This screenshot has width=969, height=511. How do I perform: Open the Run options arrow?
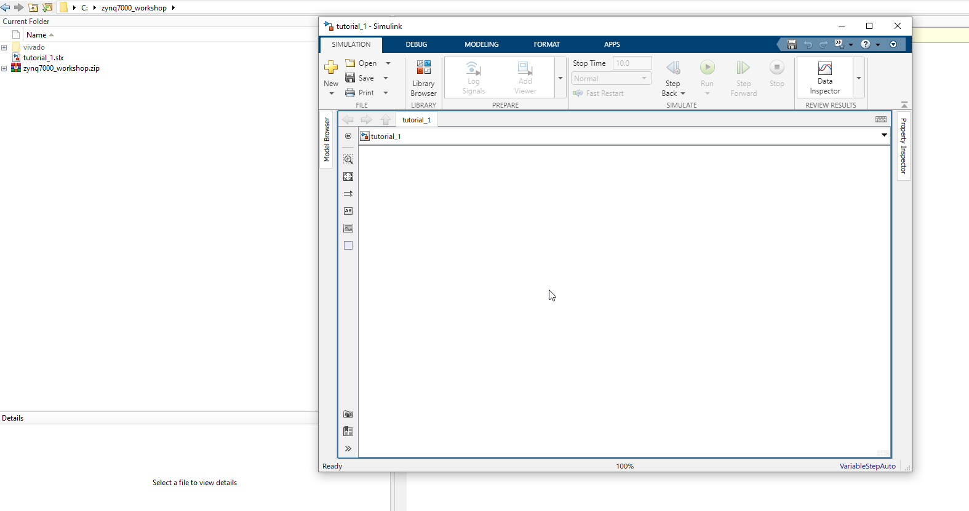pyautogui.click(x=708, y=93)
